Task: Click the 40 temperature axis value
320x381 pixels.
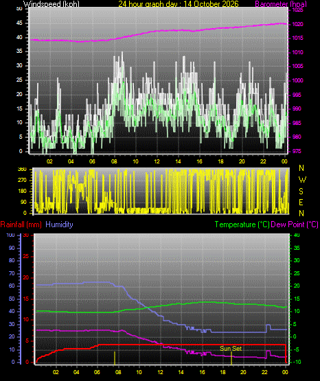Action: (x=297, y=235)
